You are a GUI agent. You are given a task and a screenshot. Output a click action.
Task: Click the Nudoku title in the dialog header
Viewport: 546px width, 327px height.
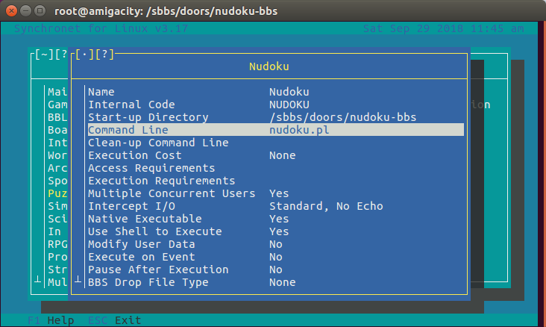269,66
